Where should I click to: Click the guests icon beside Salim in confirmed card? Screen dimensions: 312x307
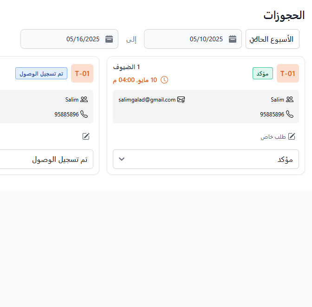coord(290,99)
